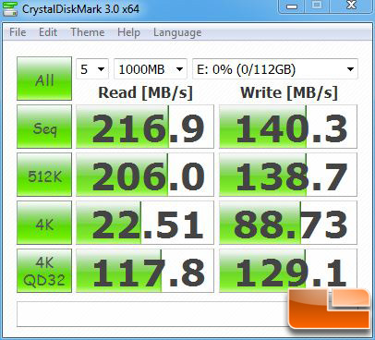This screenshot has width=375, height=340.
Task: Open the Theme menu
Action: click(88, 32)
